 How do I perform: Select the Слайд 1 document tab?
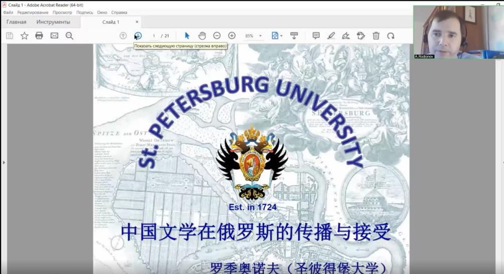(x=111, y=22)
